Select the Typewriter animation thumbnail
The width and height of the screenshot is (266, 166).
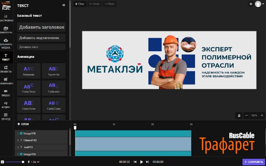coord(54,71)
